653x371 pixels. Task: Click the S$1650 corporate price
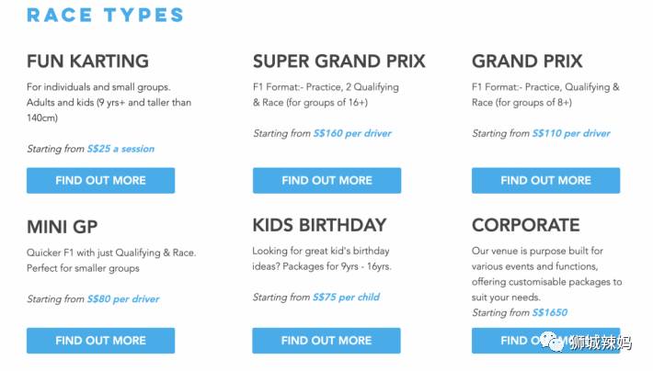click(x=550, y=313)
